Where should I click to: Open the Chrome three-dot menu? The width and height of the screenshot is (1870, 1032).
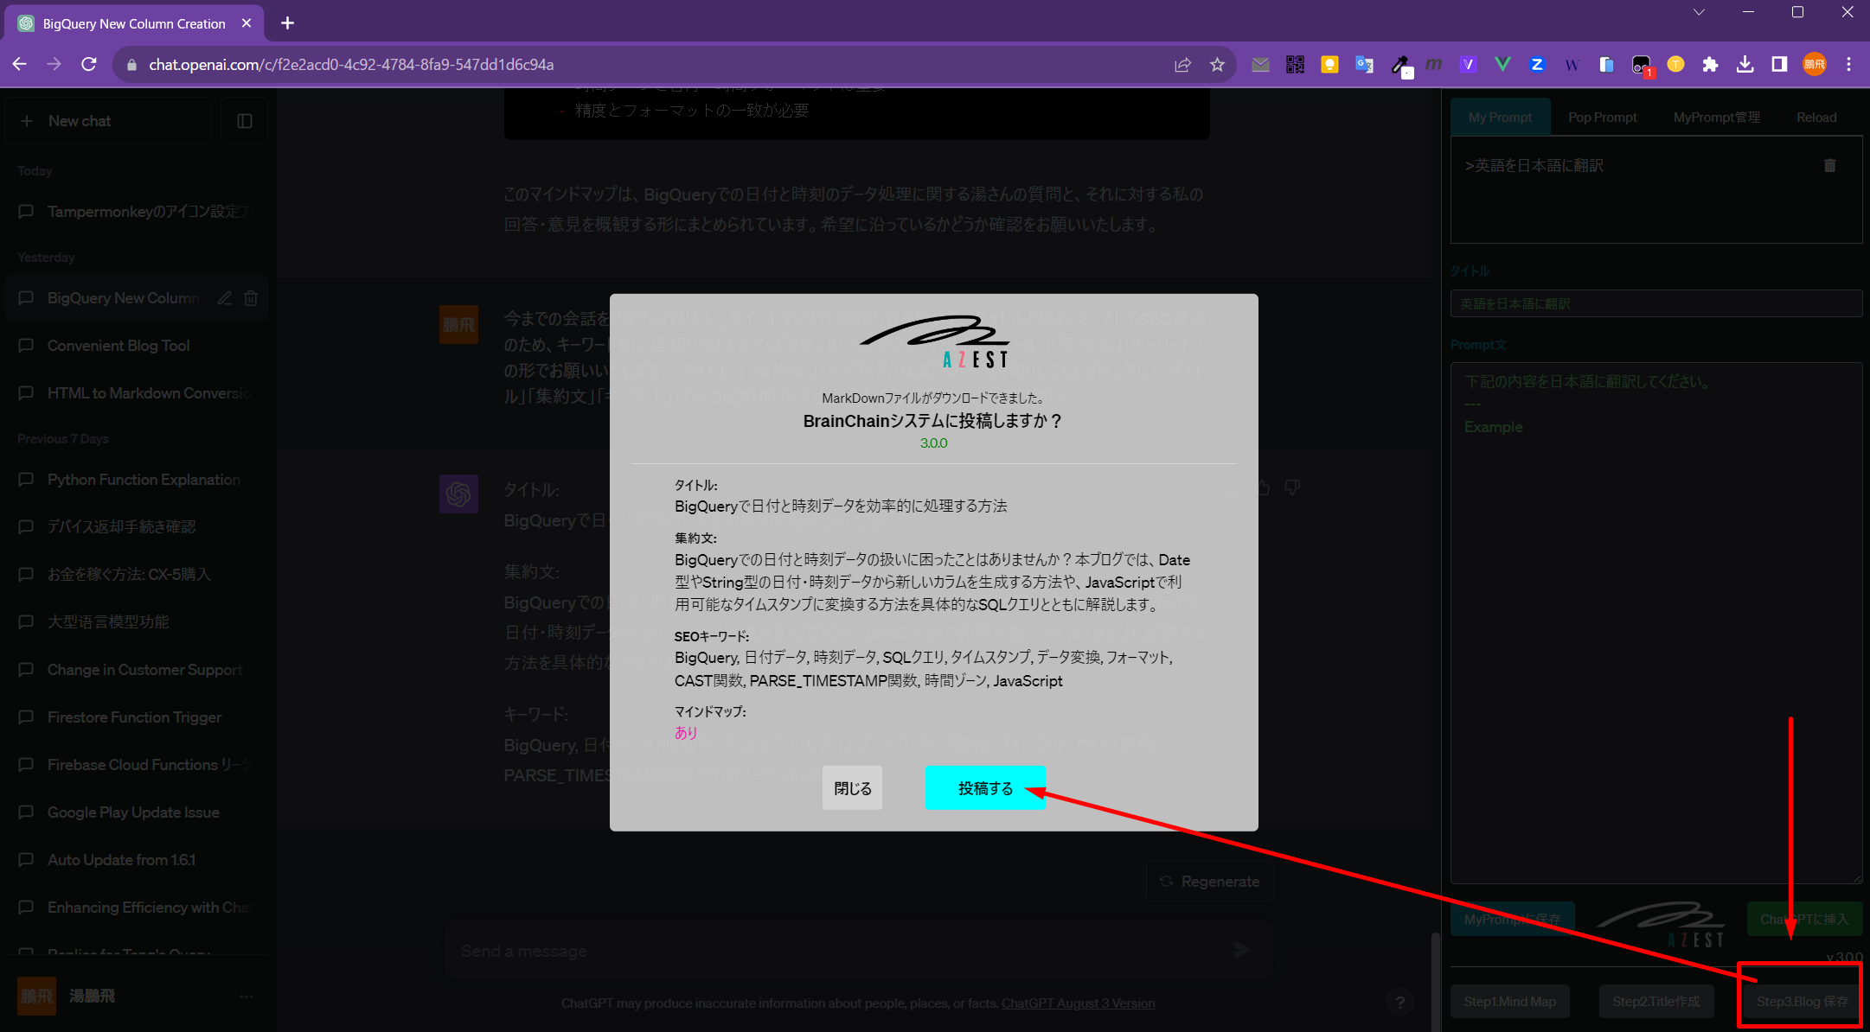[1848, 65]
